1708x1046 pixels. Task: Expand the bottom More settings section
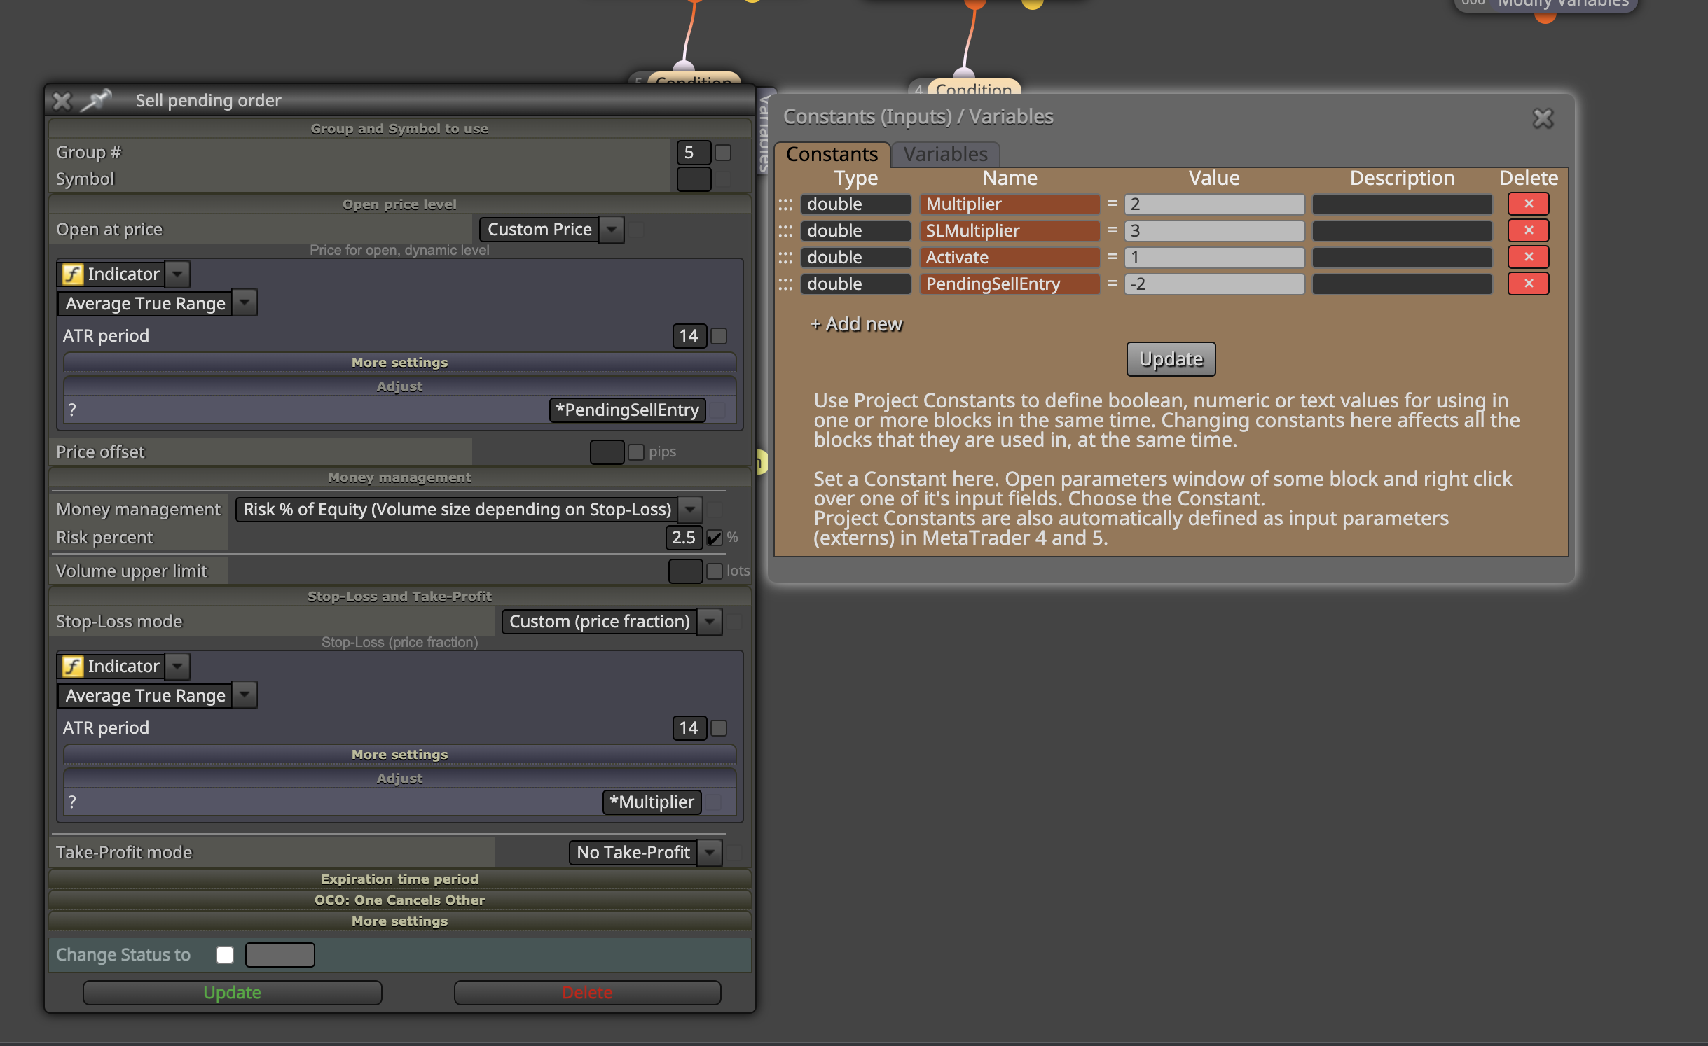tap(399, 921)
